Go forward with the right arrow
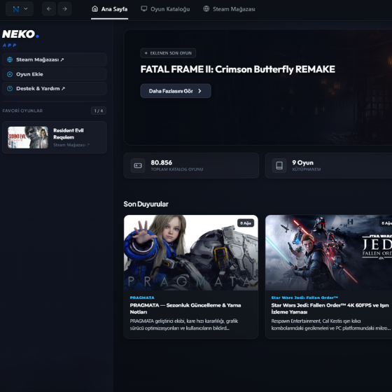This screenshot has height=392, width=392. point(64,9)
